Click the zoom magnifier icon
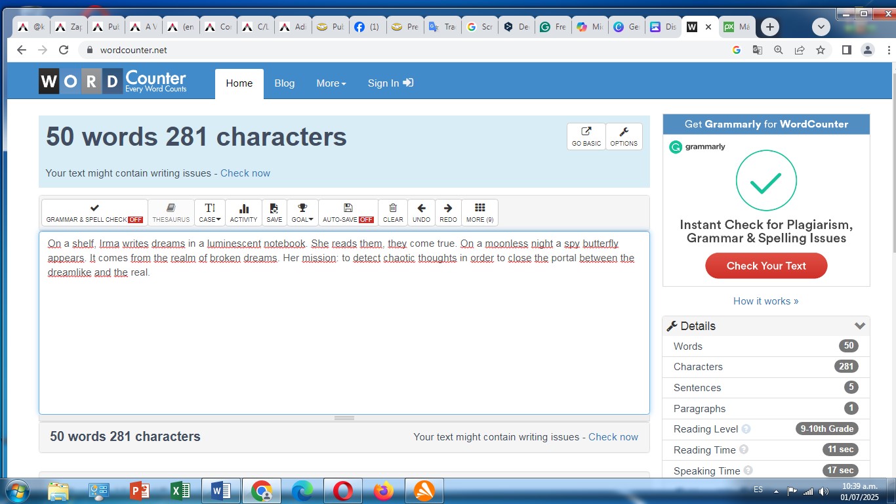896x504 pixels. click(x=779, y=50)
